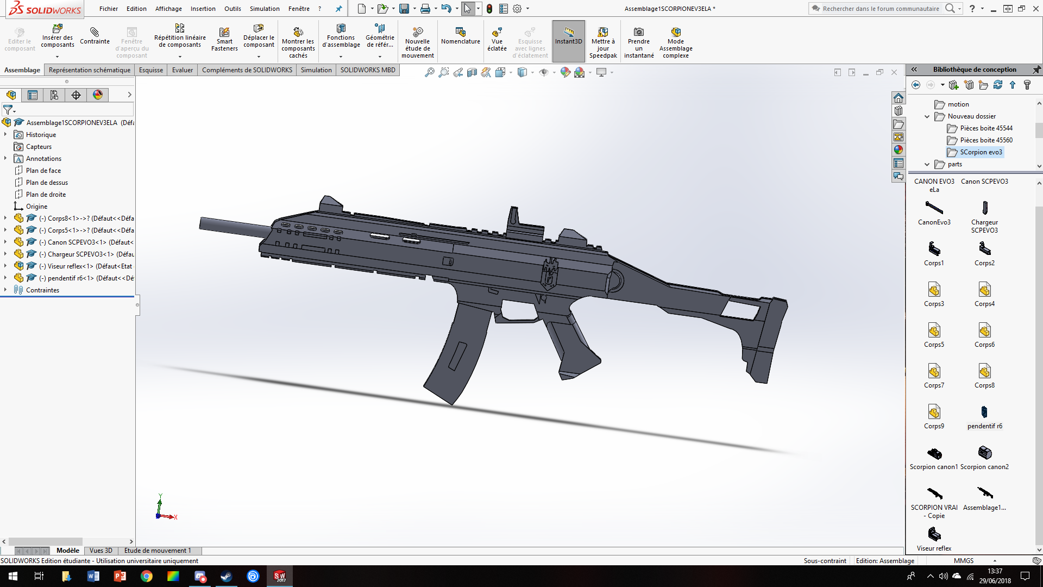
Task: Select Scorpion canon2 library thumbnail
Action: pos(984,457)
